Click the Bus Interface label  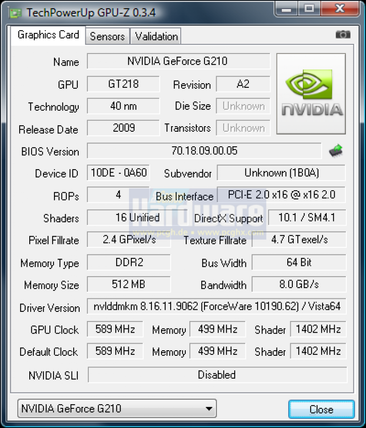tap(184, 196)
